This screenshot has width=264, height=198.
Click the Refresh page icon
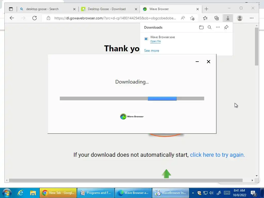[x=35, y=18]
